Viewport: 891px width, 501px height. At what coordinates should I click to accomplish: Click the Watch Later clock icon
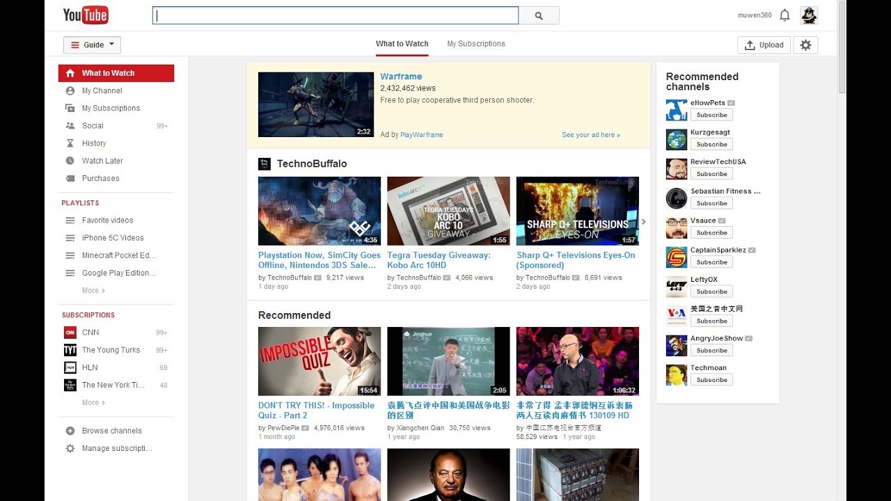coord(70,161)
